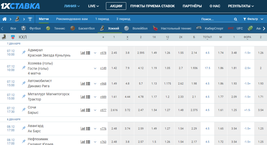Open +989 additional markets link
The width and height of the screenshot is (267, 145).
103,97
